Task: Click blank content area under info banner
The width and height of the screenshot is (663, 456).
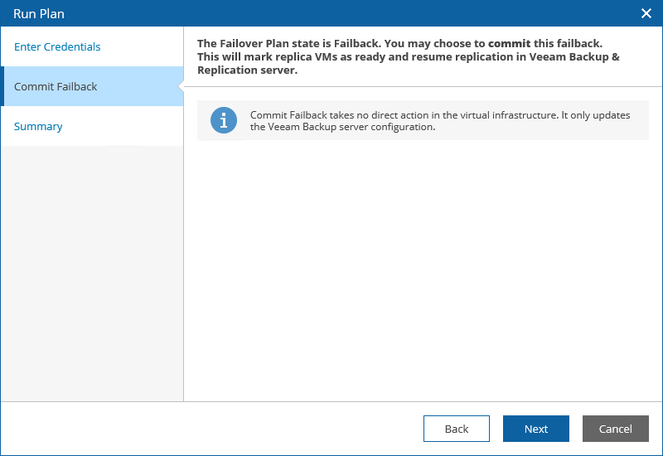Action: click(x=423, y=265)
